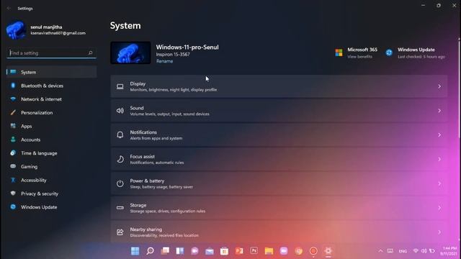
Task: Open the System category in sidebar
Action: [51, 72]
